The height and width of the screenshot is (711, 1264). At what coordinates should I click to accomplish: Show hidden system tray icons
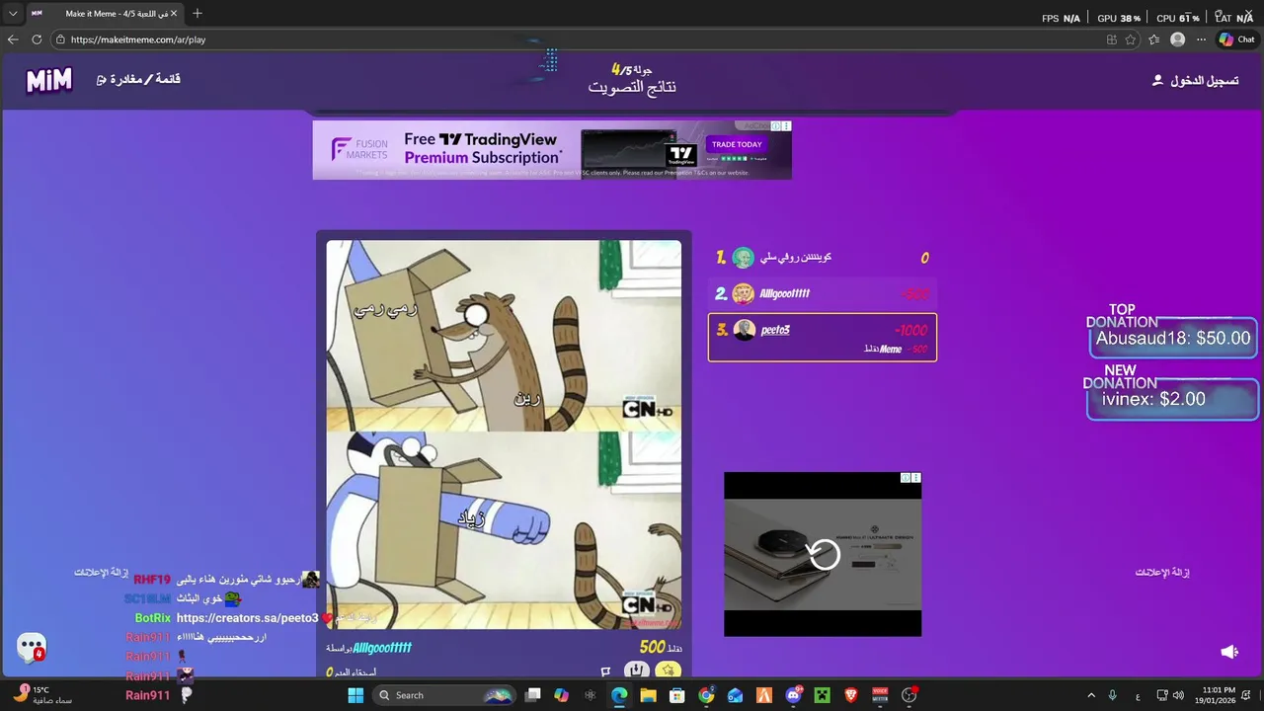tap(1091, 695)
